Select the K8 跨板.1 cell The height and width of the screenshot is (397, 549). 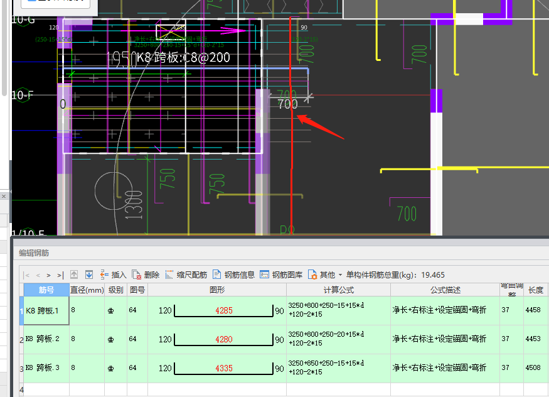[46, 311]
